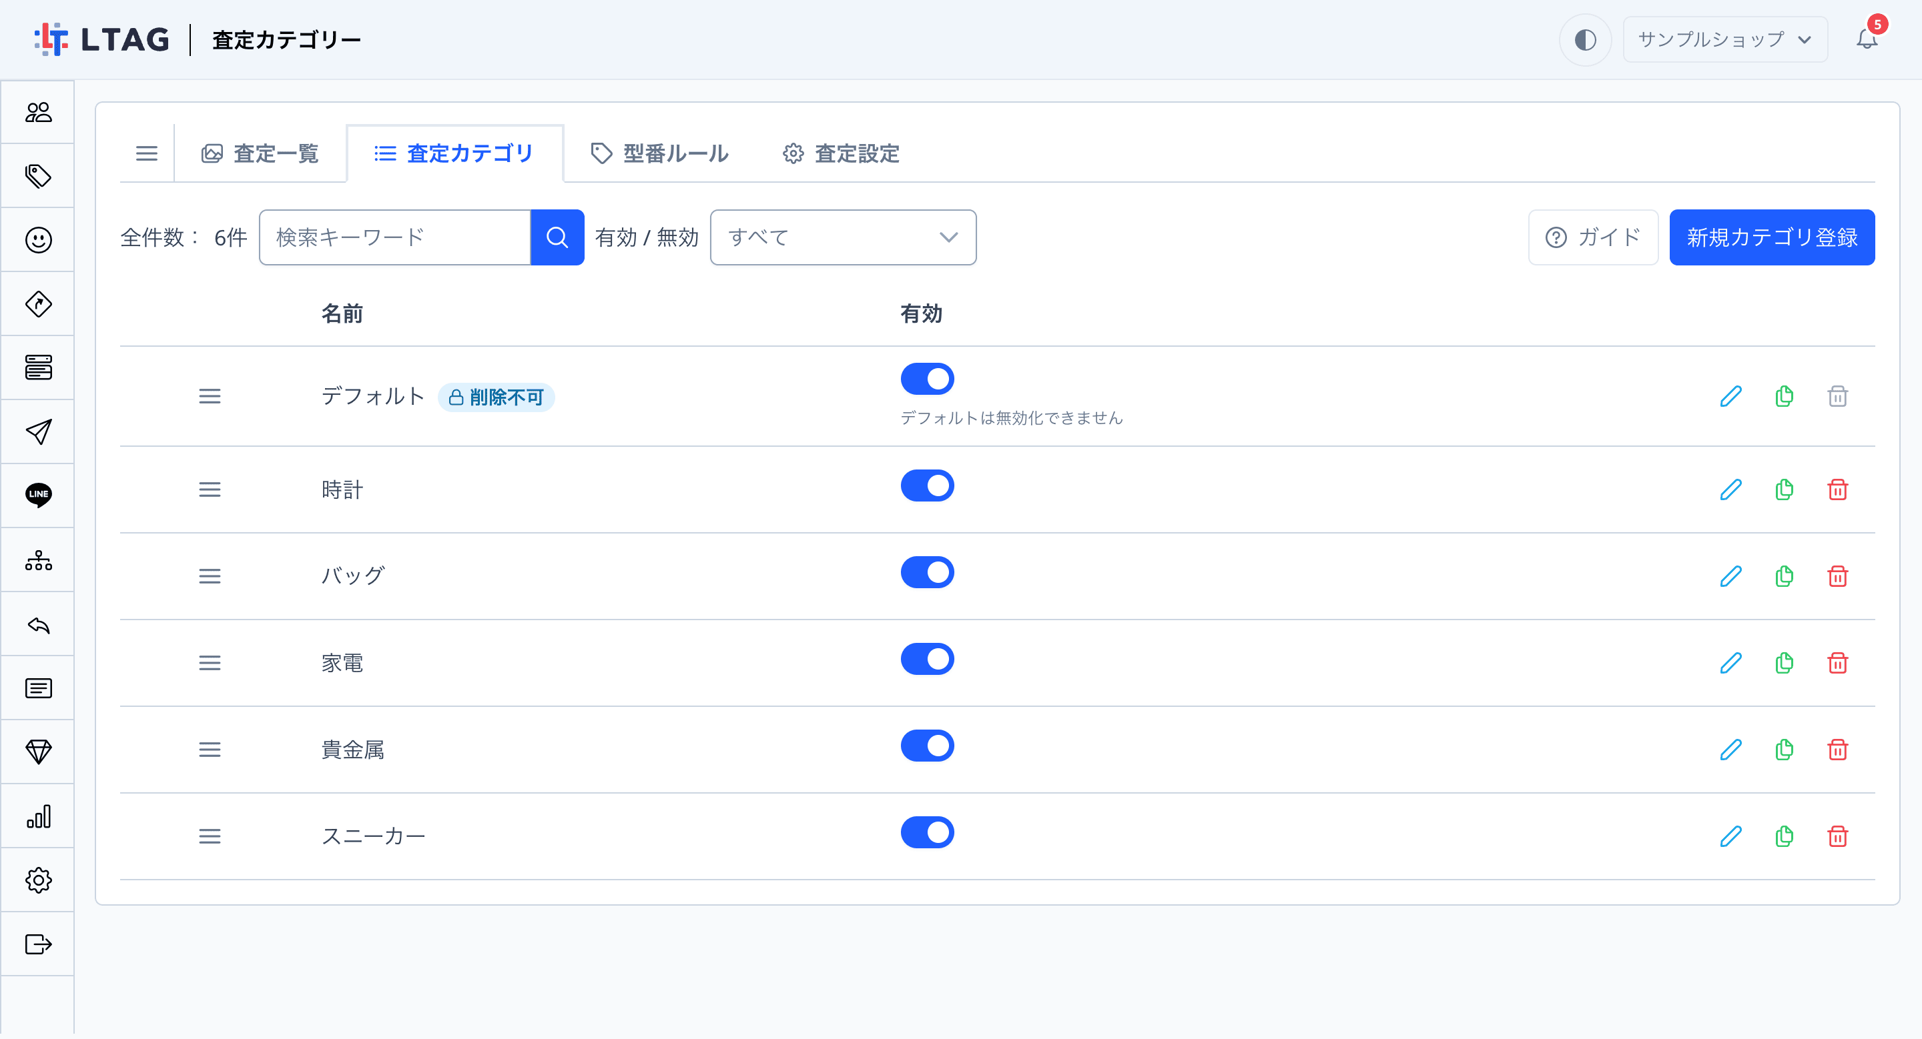
Task: Open the smiley face sidebar icon
Action: 38,240
